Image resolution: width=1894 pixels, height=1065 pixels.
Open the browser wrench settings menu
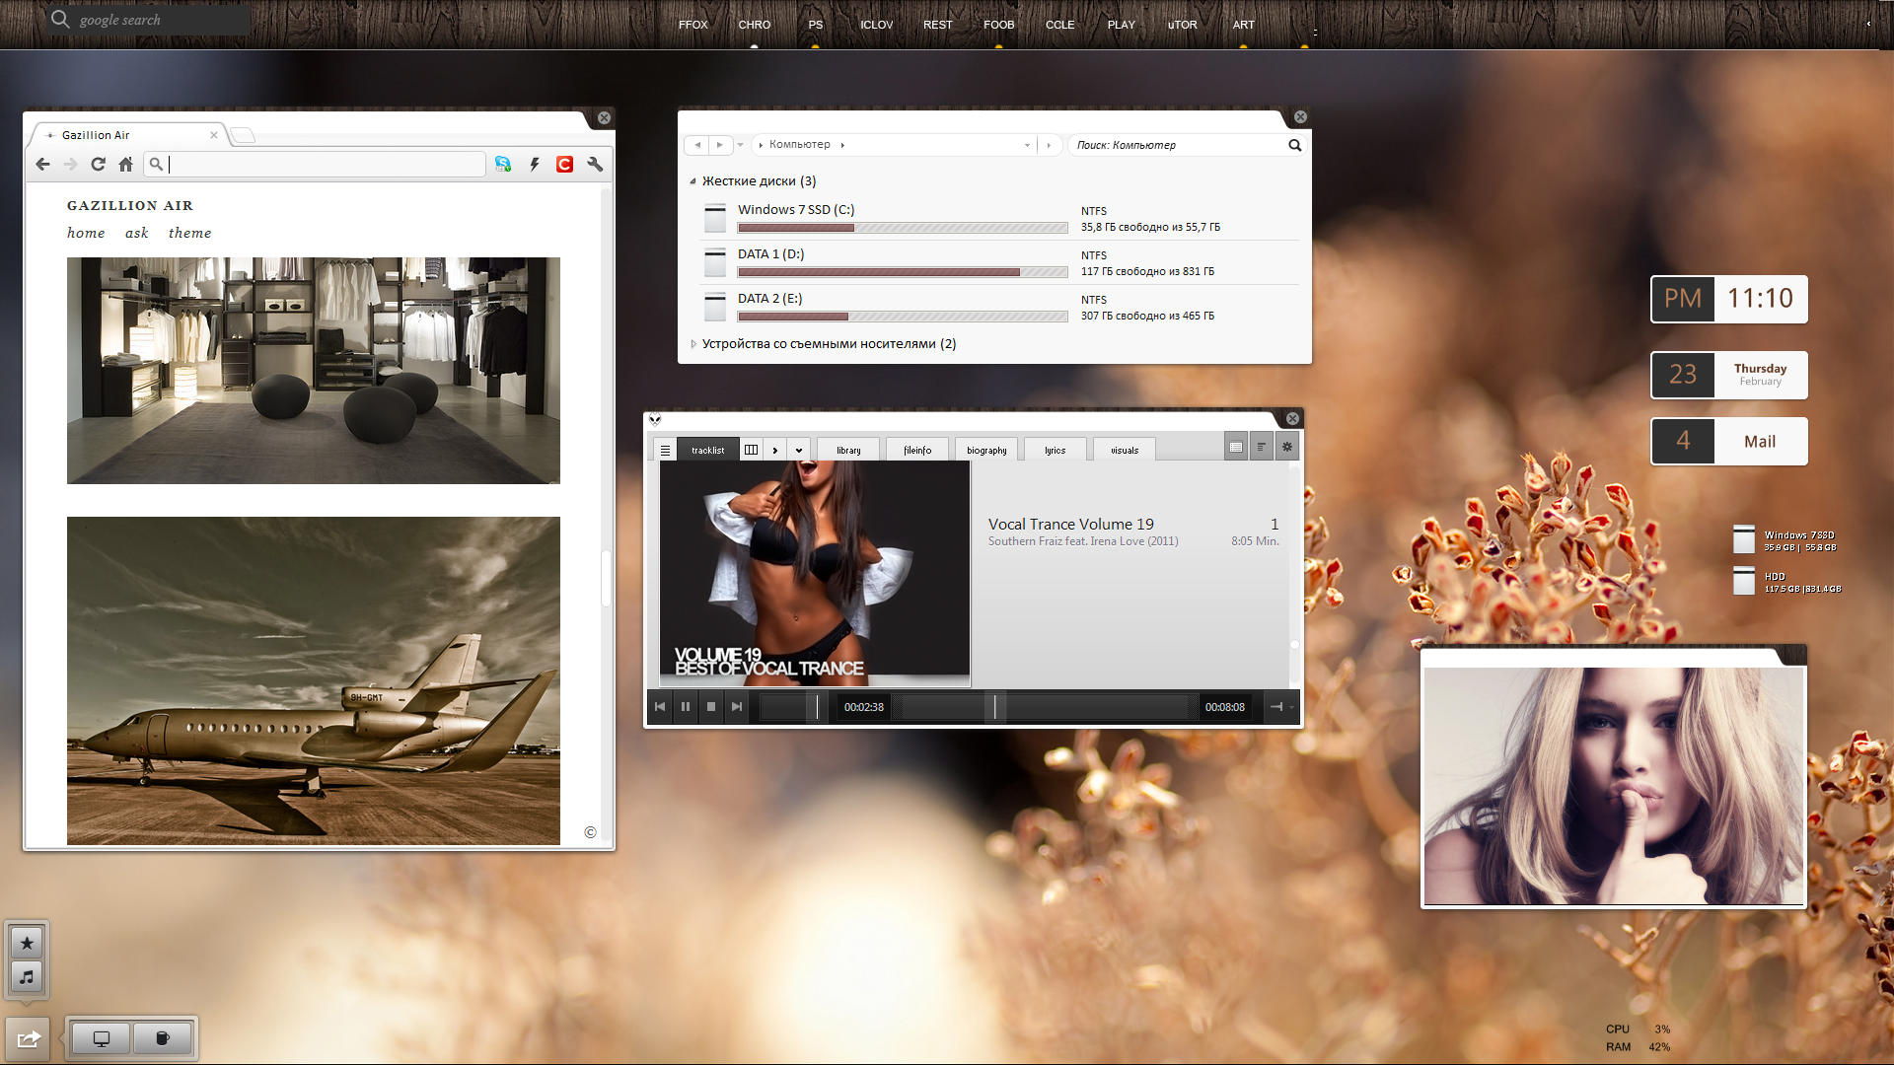tap(595, 165)
